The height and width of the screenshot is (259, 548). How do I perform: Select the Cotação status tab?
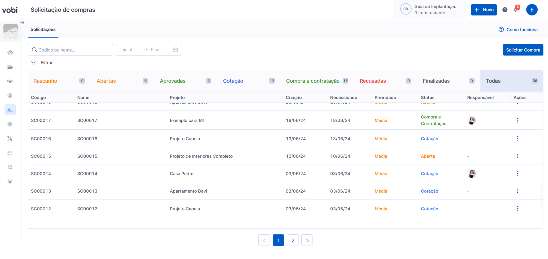pyautogui.click(x=233, y=81)
